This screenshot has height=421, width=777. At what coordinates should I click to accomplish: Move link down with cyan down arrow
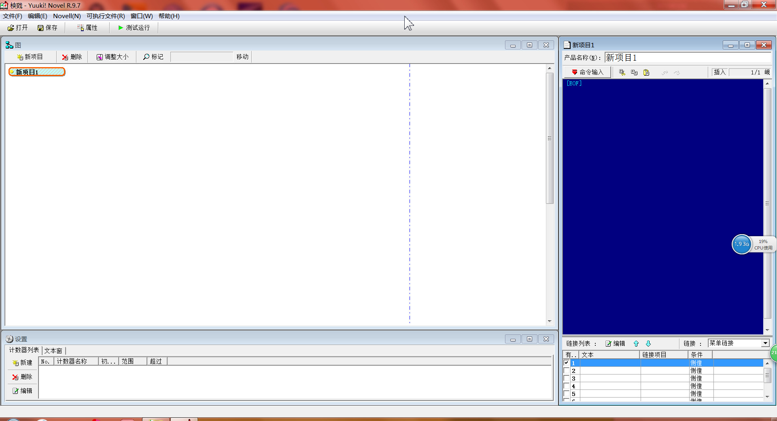[x=648, y=343]
